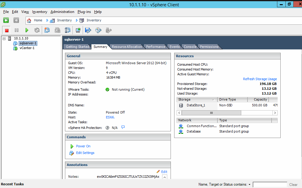Open the Plug-ins menu
Screen dimensions: 302x188
(x=84, y=12)
